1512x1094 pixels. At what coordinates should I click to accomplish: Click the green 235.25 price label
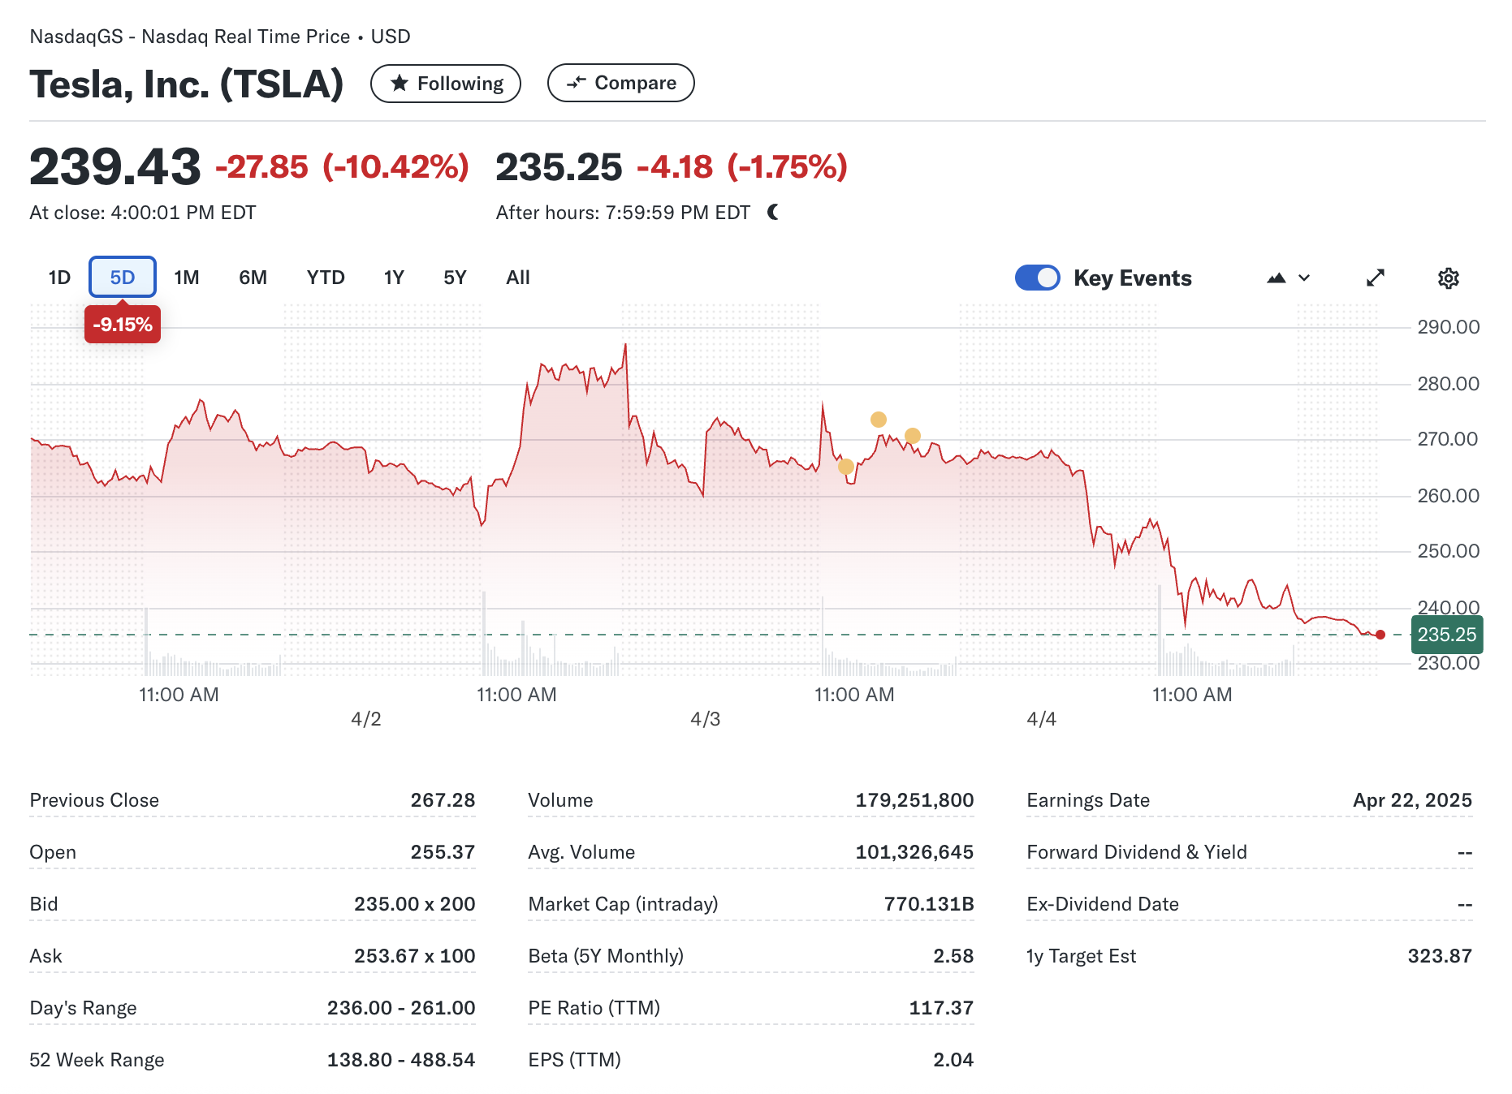coord(1447,635)
